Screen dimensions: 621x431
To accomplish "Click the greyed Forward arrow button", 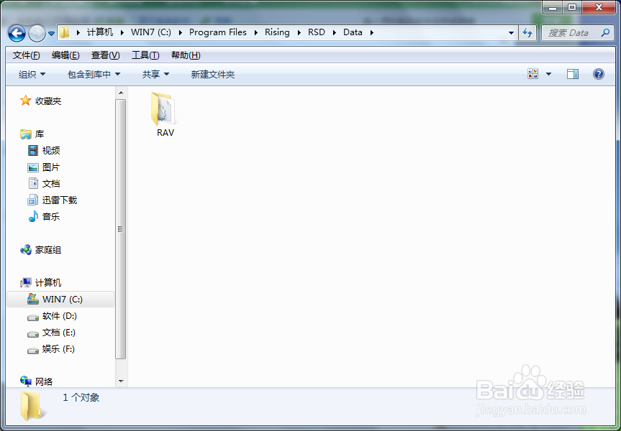I will tap(37, 33).
